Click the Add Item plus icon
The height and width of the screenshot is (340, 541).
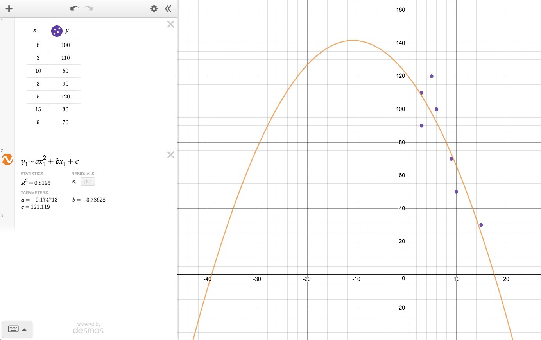(x=9, y=9)
